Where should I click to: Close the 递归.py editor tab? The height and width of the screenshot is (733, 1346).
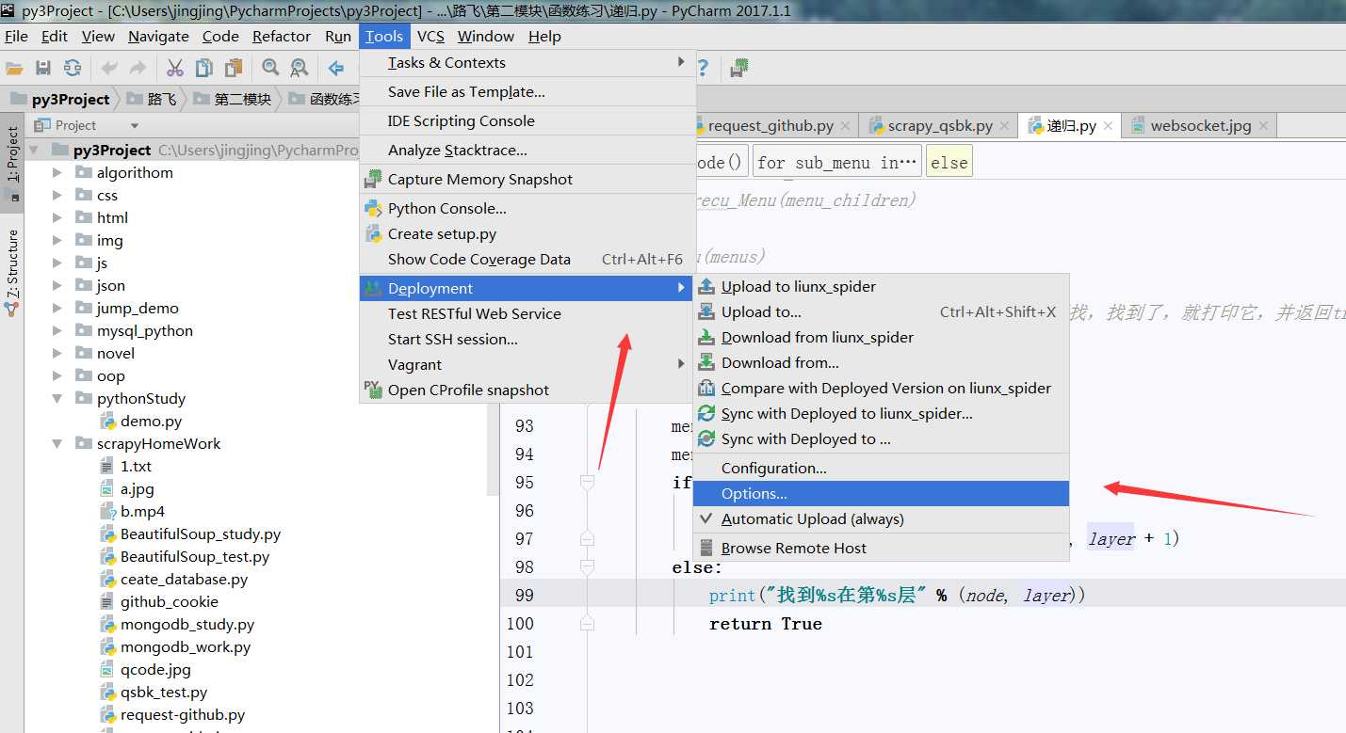pyautogui.click(x=1108, y=126)
